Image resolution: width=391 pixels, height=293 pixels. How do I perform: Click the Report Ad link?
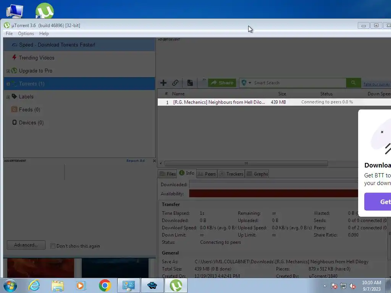coord(136,161)
